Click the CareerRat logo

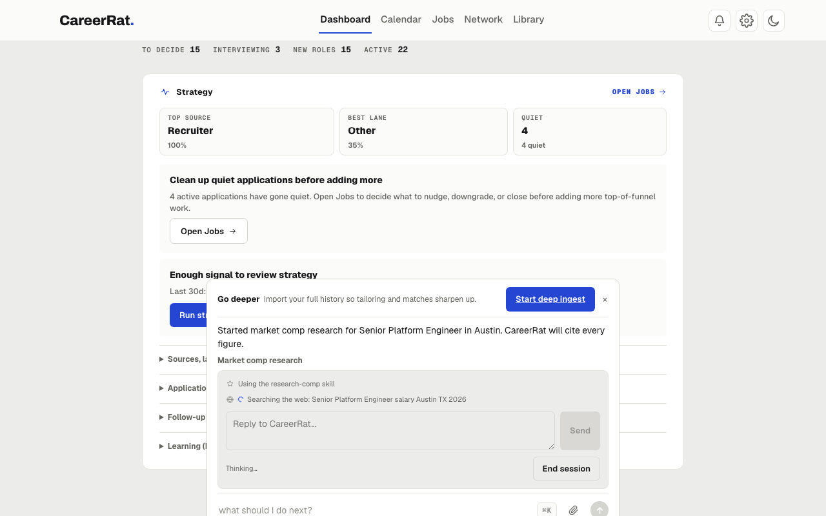97,20
